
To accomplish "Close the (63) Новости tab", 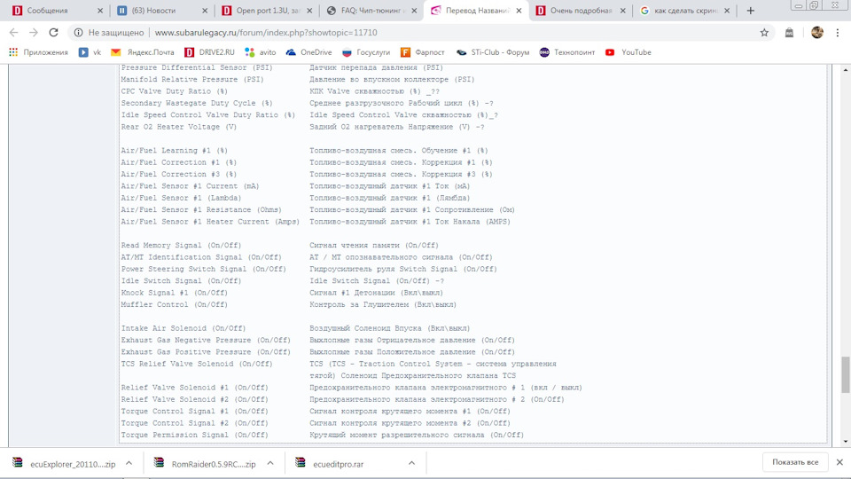I will coord(205,11).
